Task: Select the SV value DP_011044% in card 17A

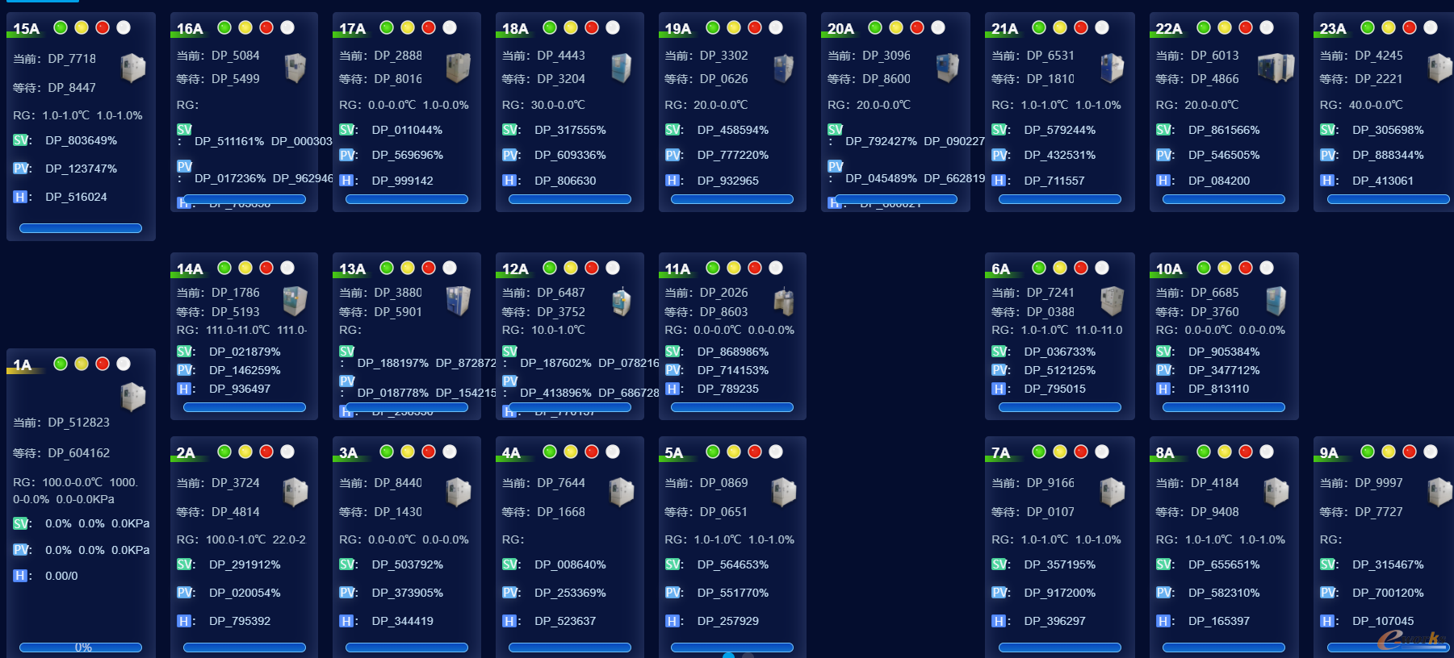Action: click(x=407, y=130)
